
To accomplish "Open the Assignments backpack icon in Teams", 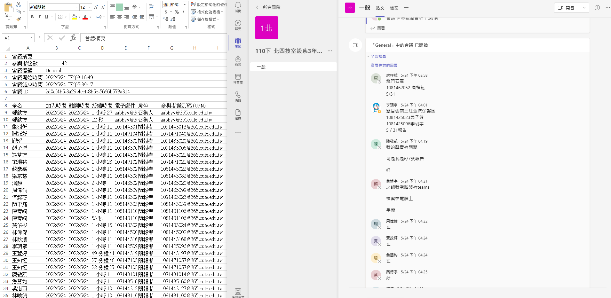I will tap(238, 60).
